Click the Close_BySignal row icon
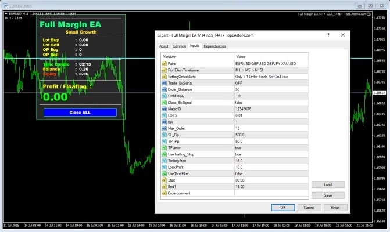 (164, 103)
